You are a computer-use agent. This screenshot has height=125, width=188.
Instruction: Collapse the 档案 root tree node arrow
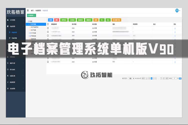tap(27, 21)
